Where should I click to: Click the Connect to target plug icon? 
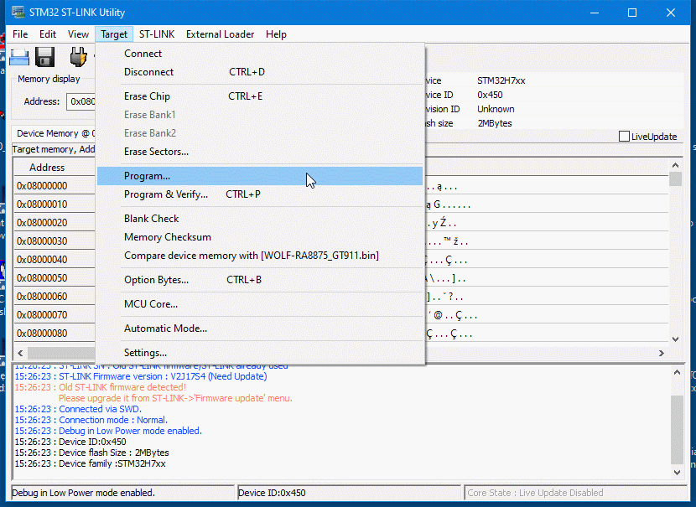(77, 57)
